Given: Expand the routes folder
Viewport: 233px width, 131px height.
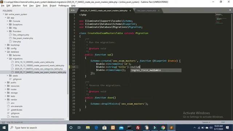Looking at the screenshot, I should point(5,89).
